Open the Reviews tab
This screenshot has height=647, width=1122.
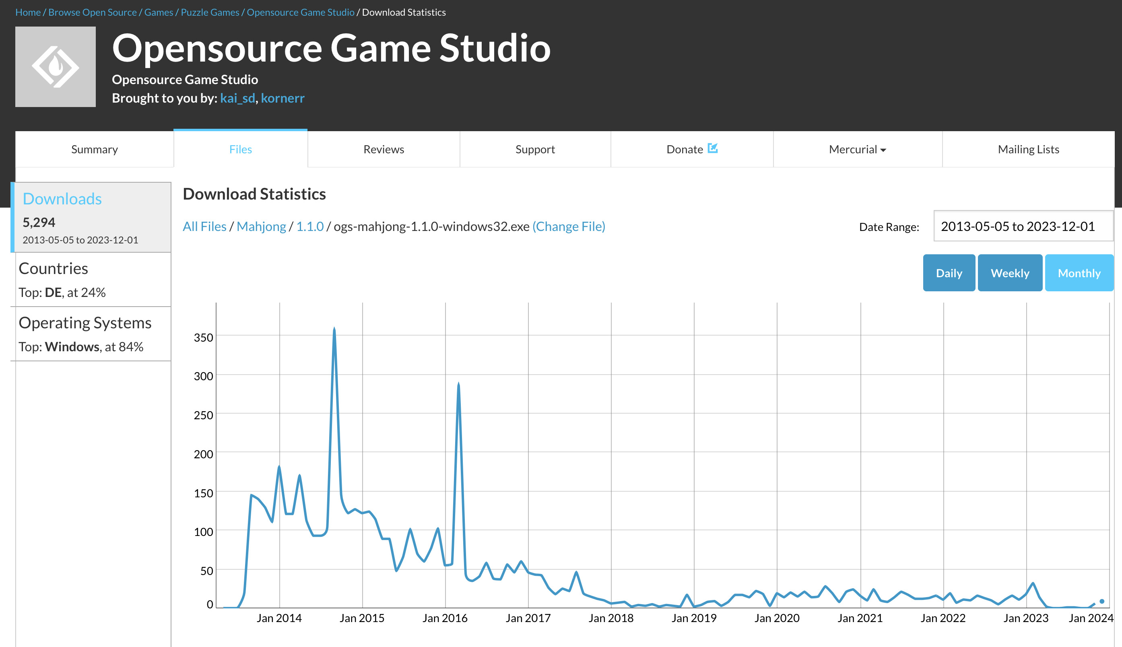point(383,149)
